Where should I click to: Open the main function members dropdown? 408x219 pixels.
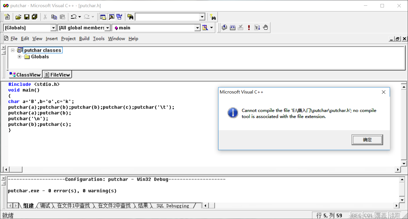coord(197,28)
